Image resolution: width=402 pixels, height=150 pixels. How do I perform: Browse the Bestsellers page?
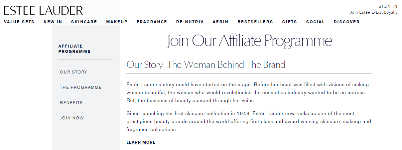pyautogui.click(x=255, y=22)
